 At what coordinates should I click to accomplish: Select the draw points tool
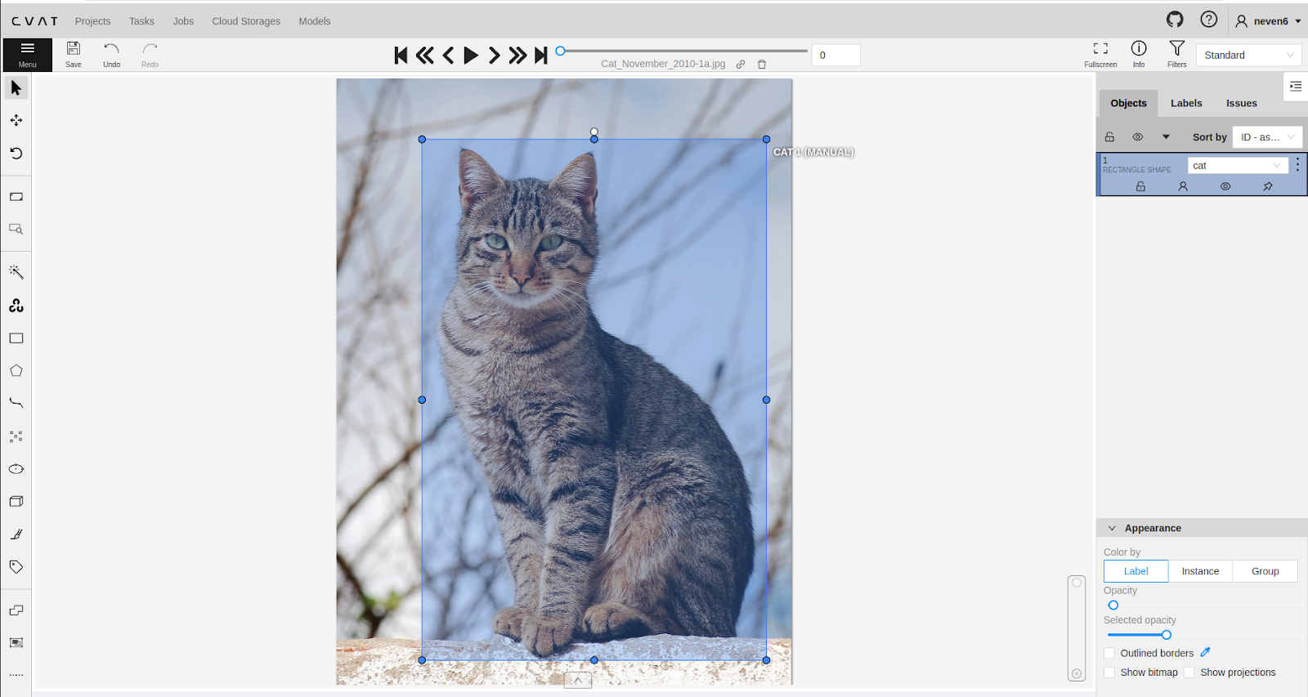pos(16,436)
